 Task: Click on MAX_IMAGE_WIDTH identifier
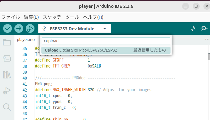[69, 90]
